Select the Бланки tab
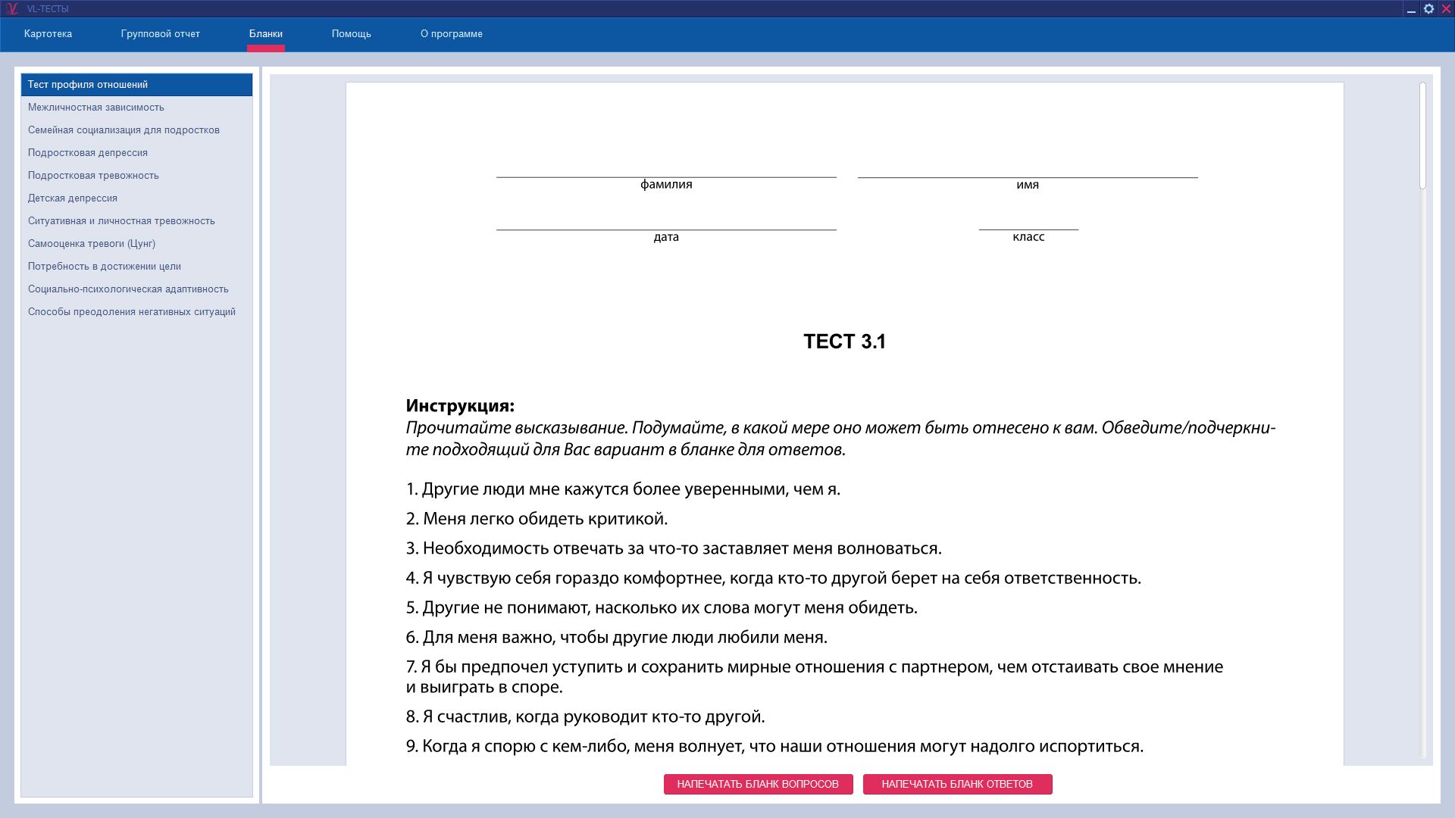 (265, 34)
